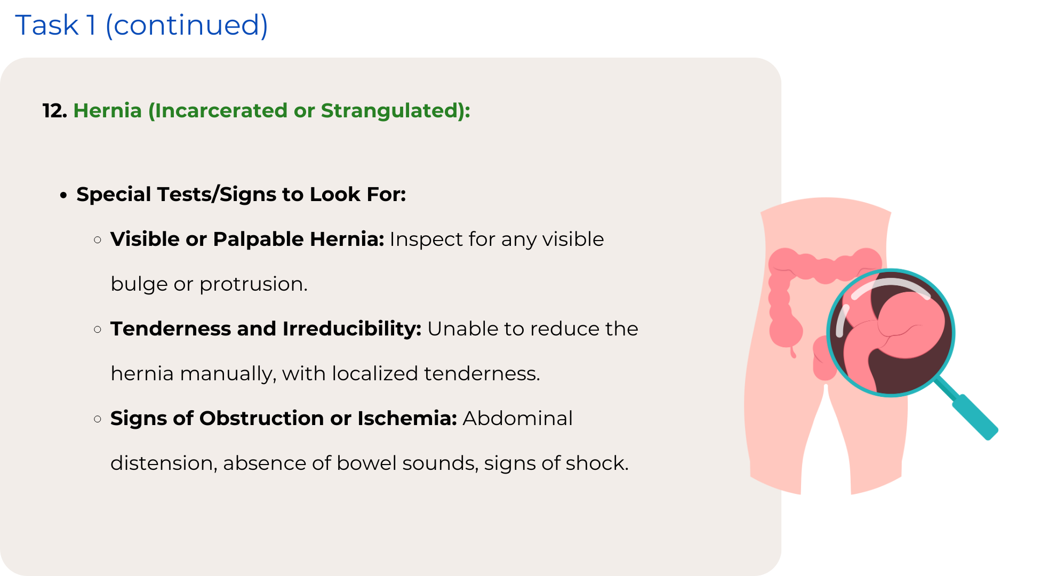Click the "Special Tests/Signs to Look For:" bullet text
The height and width of the screenshot is (576, 1056).
coord(241,194)
